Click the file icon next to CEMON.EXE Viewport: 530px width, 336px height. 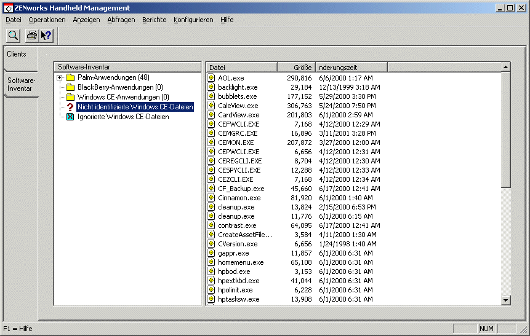coord(211,142)
